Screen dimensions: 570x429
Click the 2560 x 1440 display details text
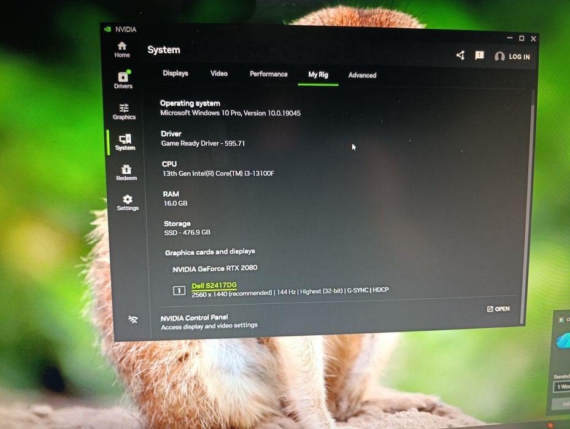tap(290, 292)
